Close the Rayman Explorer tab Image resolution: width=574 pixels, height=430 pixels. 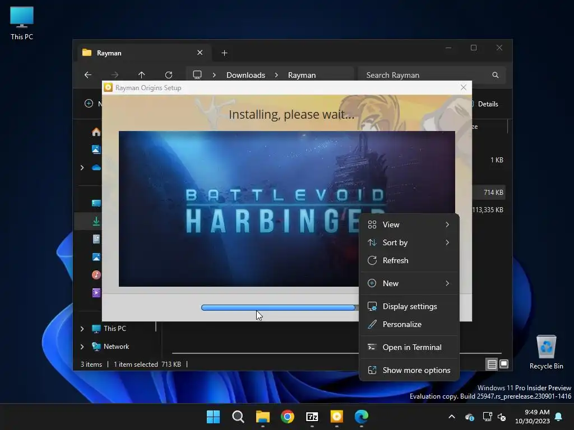point(200,53)
